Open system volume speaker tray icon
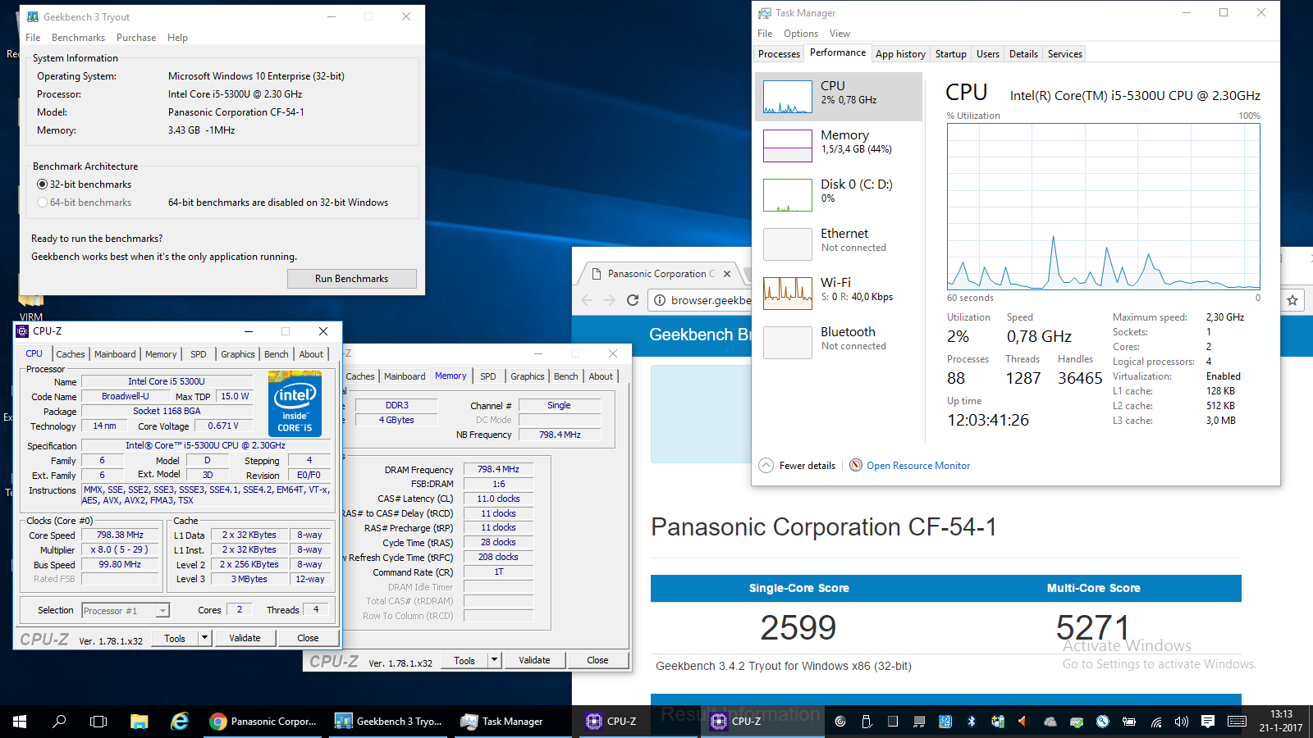Screen dimensions: 1313x738 coord(1182,722)
